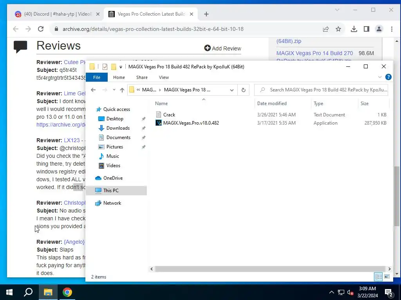Open recent locations dropdown arrow

(x=114, y=90)
